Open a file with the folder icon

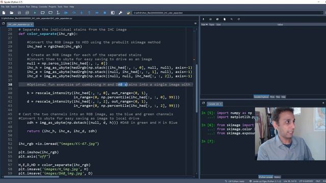11,13
